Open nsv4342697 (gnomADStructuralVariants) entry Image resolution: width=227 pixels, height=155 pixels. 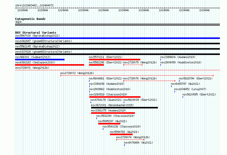44,41
